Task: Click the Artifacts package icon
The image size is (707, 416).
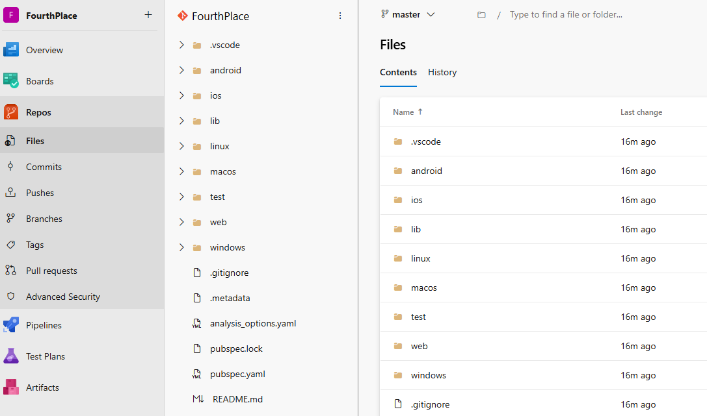Action: [x=11, y=387]
